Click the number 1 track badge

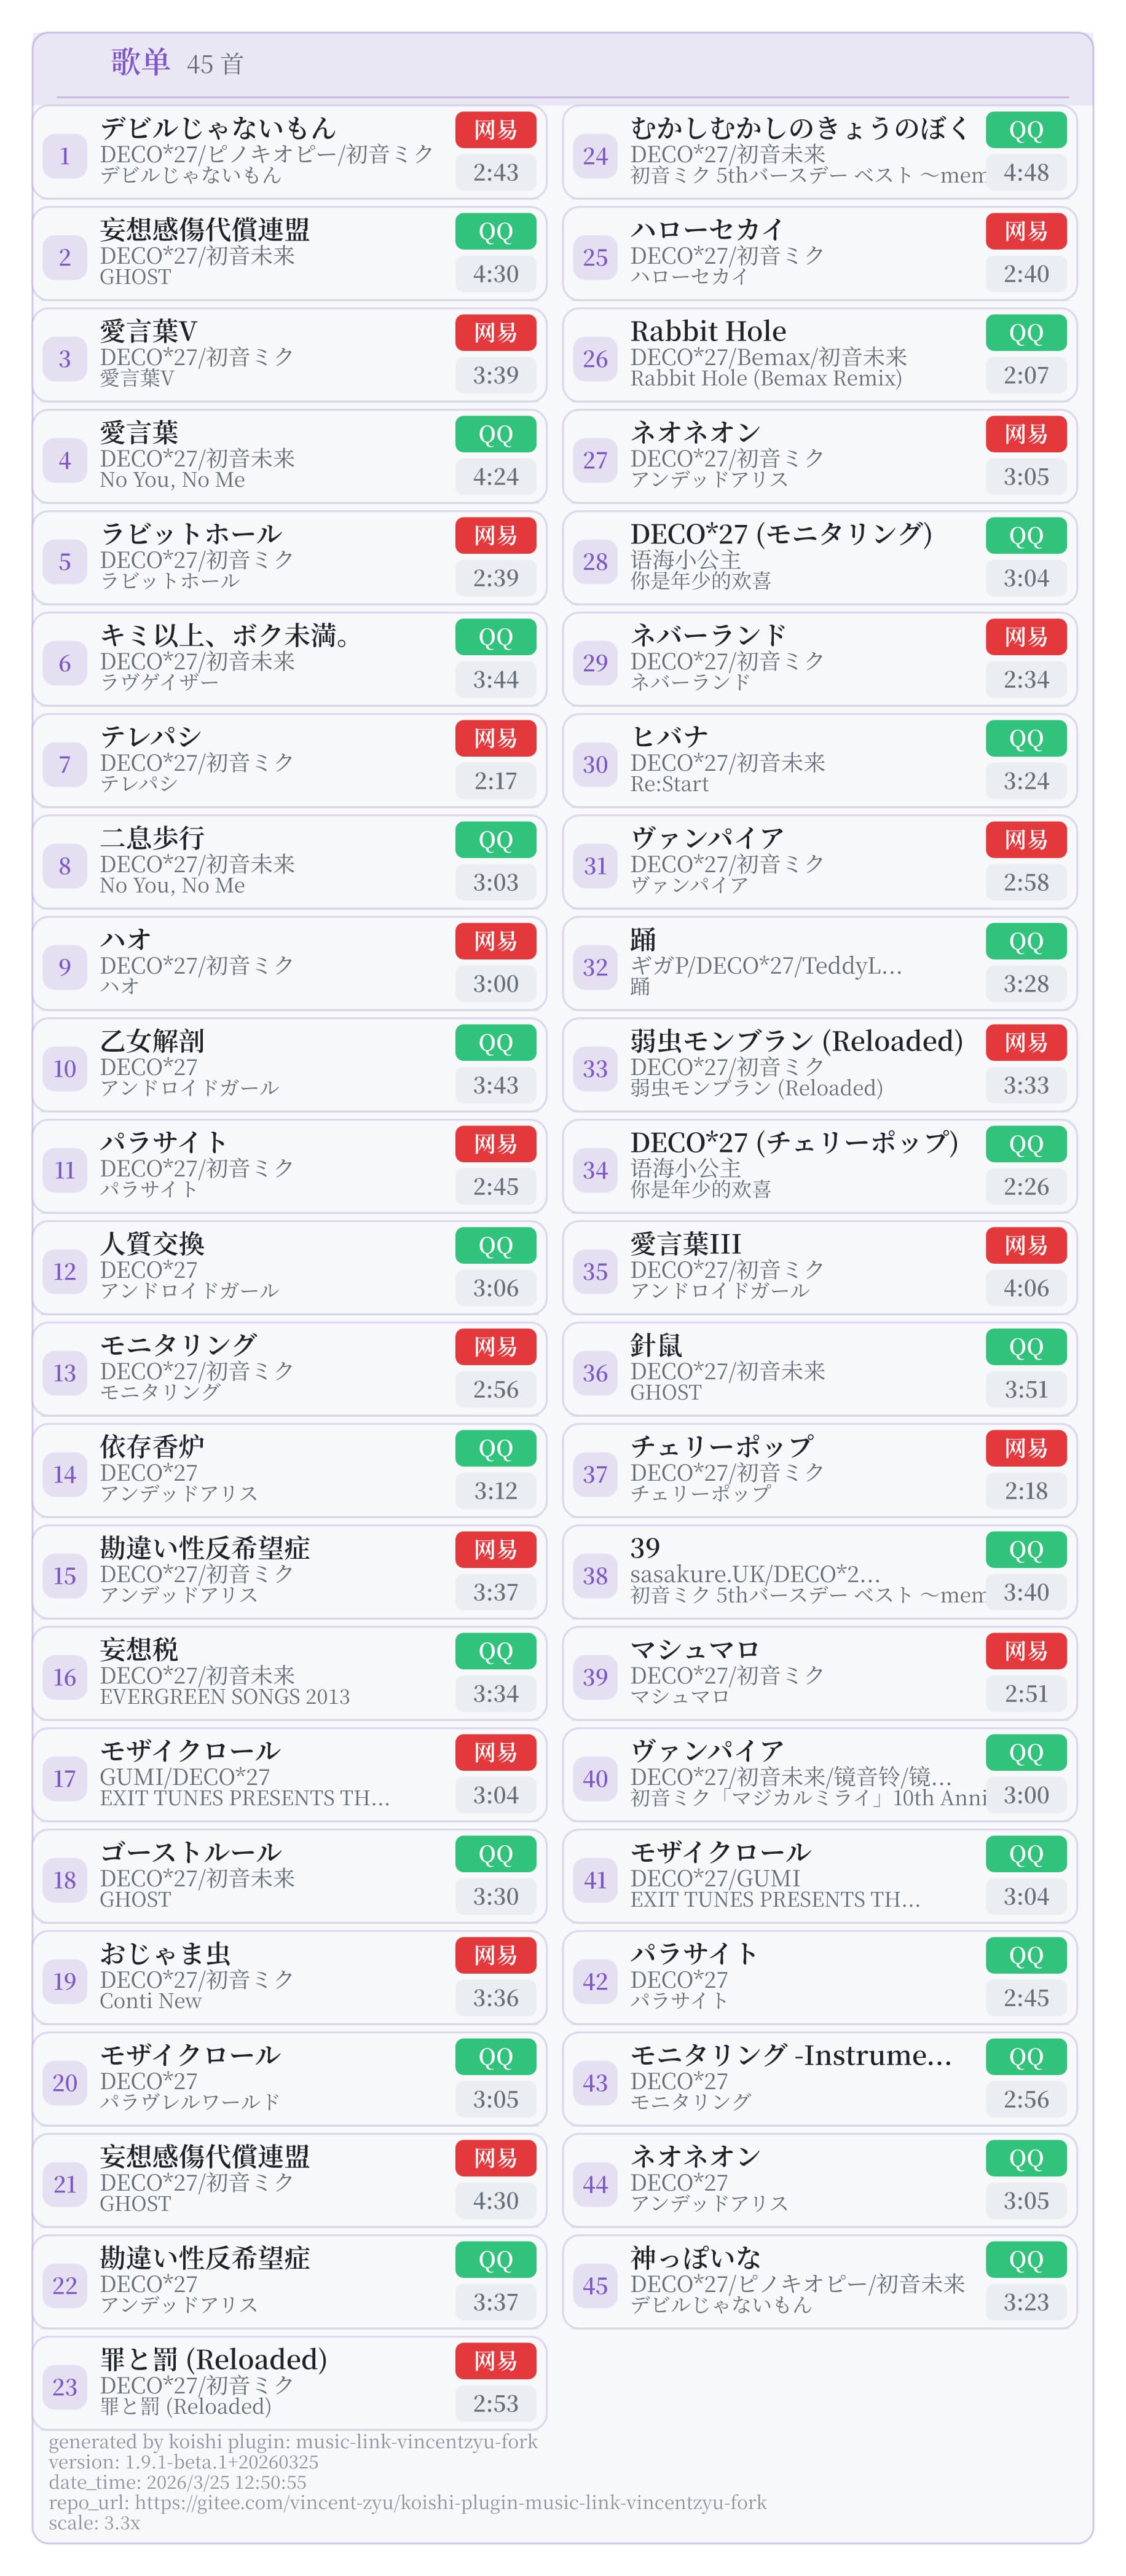[x=65, y=156]
